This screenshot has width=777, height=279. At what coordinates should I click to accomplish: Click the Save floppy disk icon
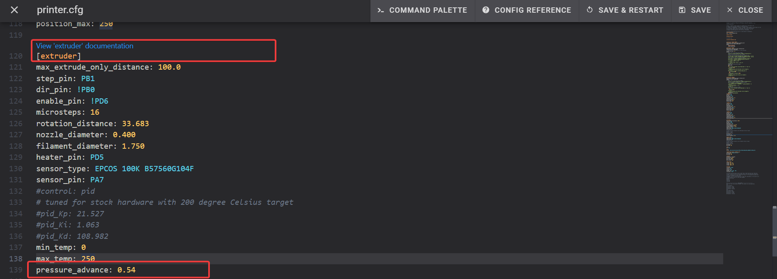click(682, 10)
